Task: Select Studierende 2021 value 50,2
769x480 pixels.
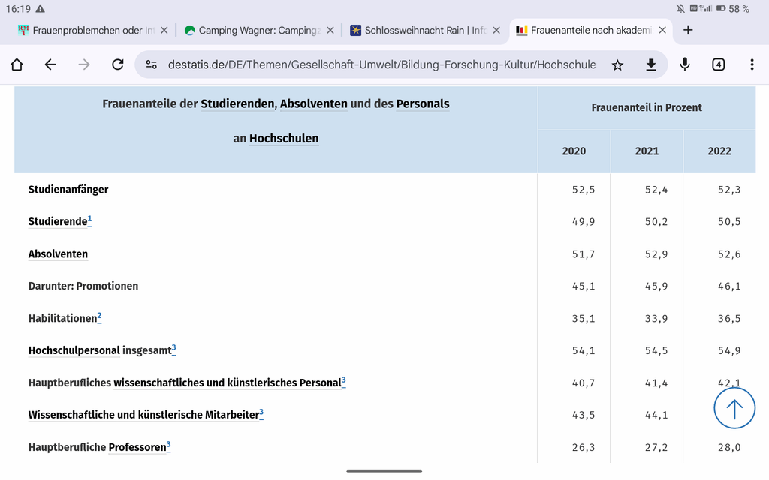Action: point(656,222)
